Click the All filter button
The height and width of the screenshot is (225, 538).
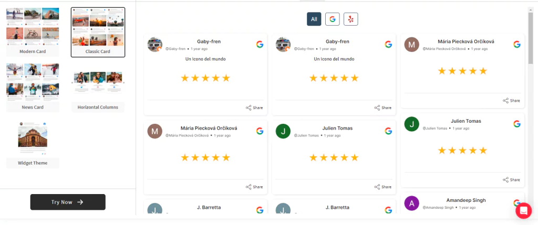pos(314,19)
